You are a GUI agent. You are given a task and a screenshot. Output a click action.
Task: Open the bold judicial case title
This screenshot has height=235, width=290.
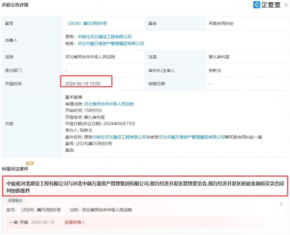click(145, 187)
